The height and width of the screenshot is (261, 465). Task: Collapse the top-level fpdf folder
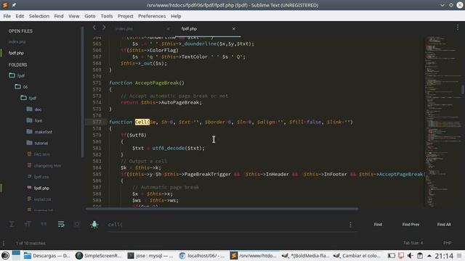click(x=12, y=75)
